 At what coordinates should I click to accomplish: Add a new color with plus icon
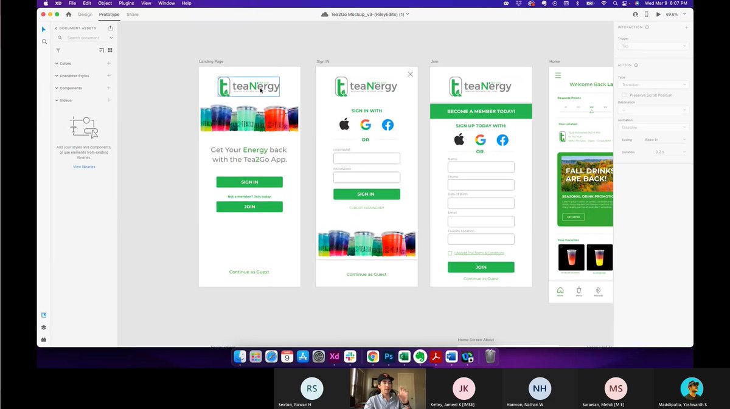pyautogui.click(x=109, y=63)
